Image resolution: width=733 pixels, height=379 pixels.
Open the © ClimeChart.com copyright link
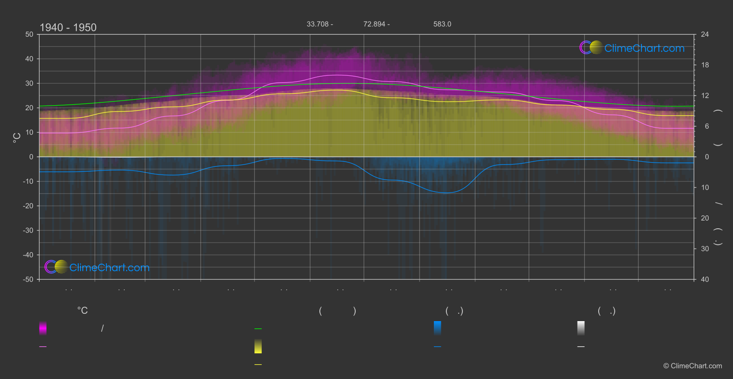(x=693, y=366)
